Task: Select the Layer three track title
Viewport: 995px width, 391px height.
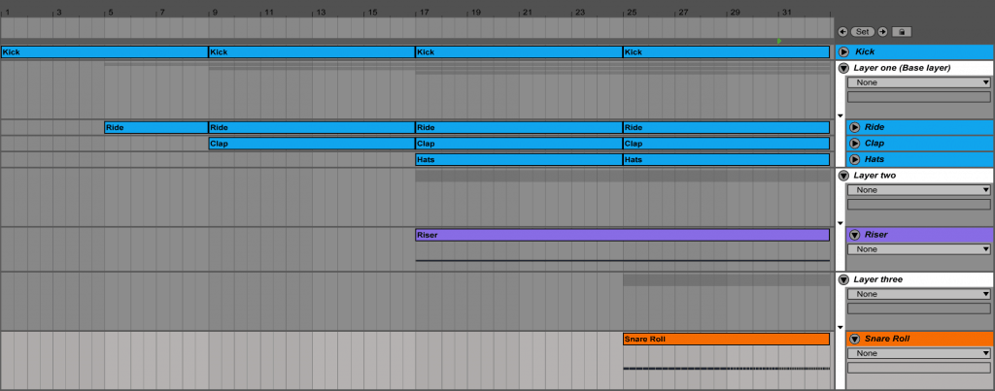Action: click(x=878, y=279)
